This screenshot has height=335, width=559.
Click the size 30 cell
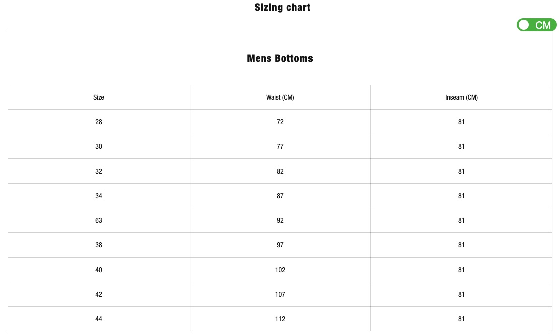[99, 146]
